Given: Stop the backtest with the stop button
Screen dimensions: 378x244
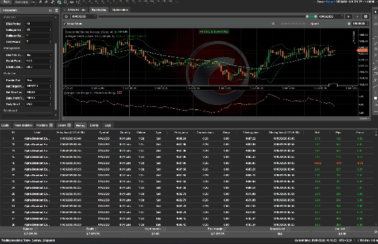Looking at the screenshot, I should (357, 16).
